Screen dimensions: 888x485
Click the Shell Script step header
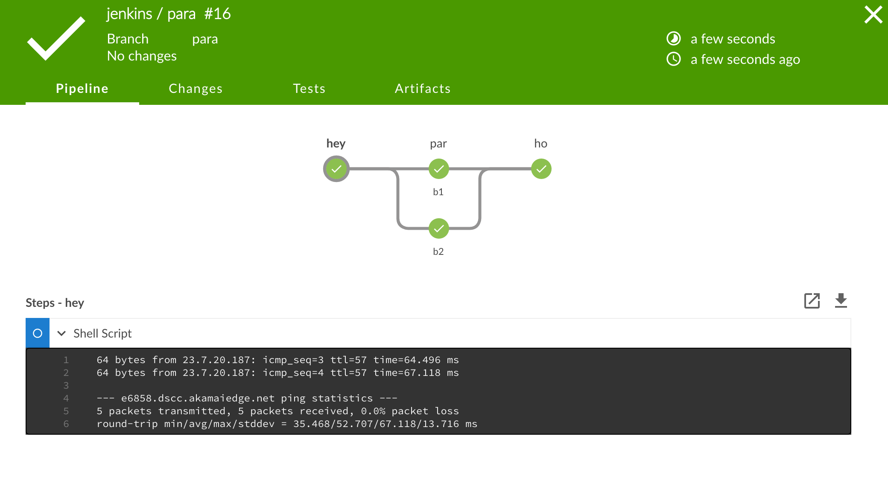tap(102, 333)
